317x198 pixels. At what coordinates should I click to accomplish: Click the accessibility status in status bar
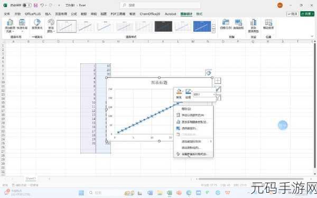(x=25, y=185)
